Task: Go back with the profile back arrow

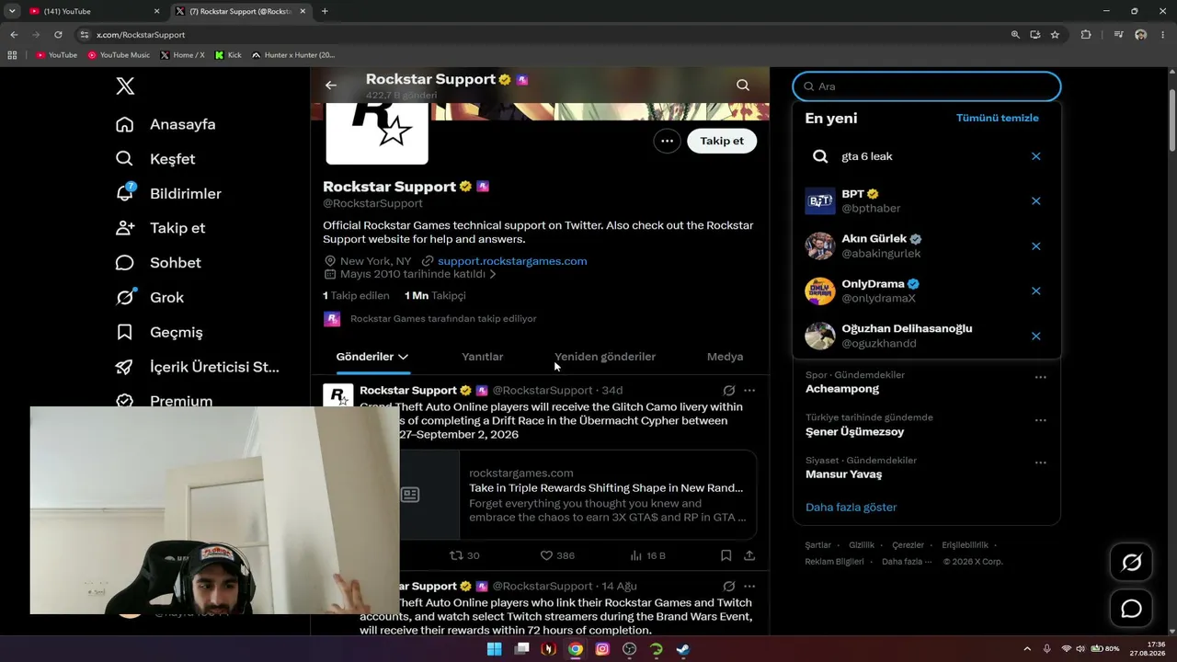Action: 331,86
